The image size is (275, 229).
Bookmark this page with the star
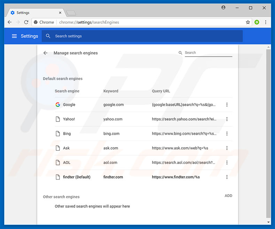click(x=248, y=22)
